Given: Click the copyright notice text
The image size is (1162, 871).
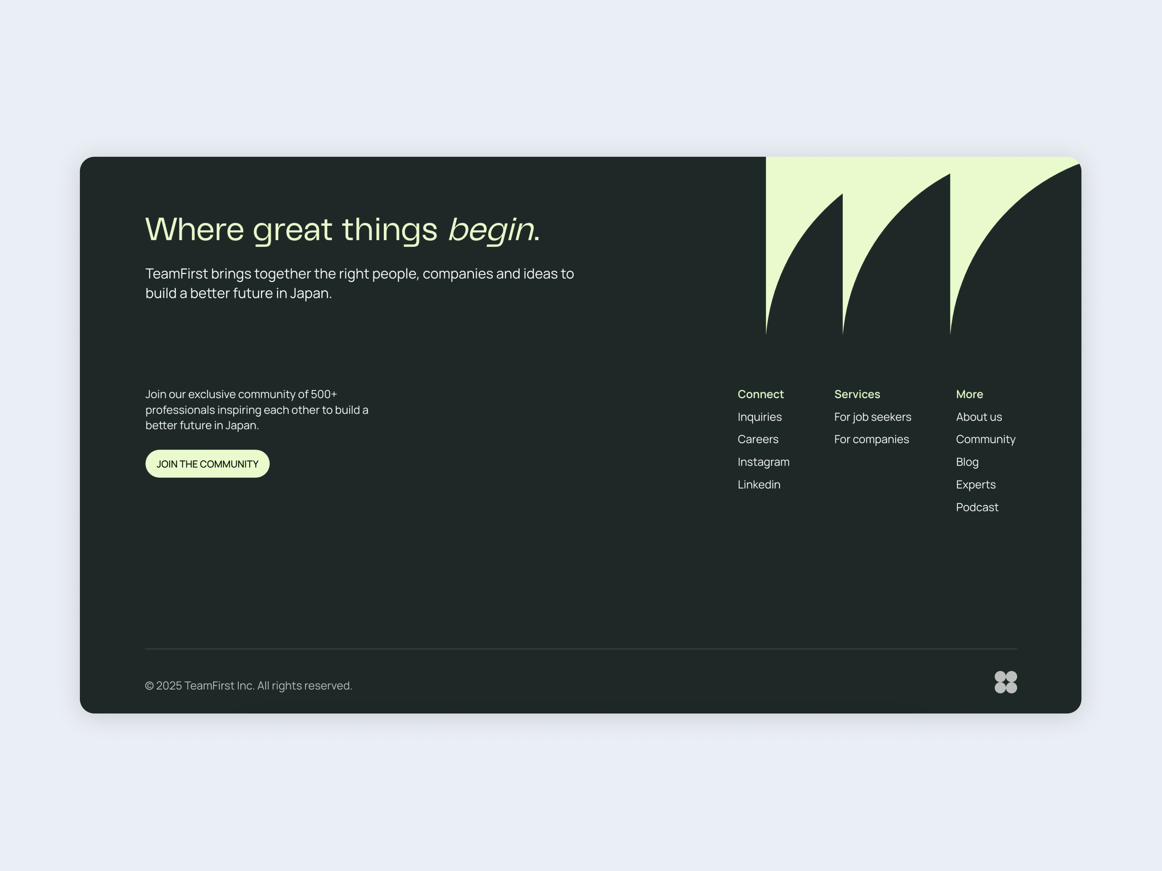Looking at the screenshot, I should coord(248,685).
